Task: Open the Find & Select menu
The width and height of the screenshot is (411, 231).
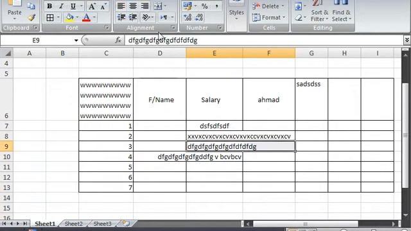Action: pos(341,12)
